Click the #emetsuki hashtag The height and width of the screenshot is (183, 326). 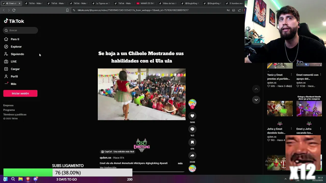click(127, 163)
